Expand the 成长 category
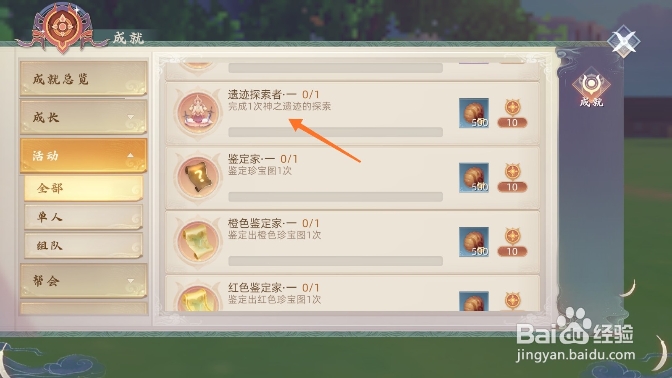Image resolution: width=672 pixels, height=378 pixels. tap(84, 117)
